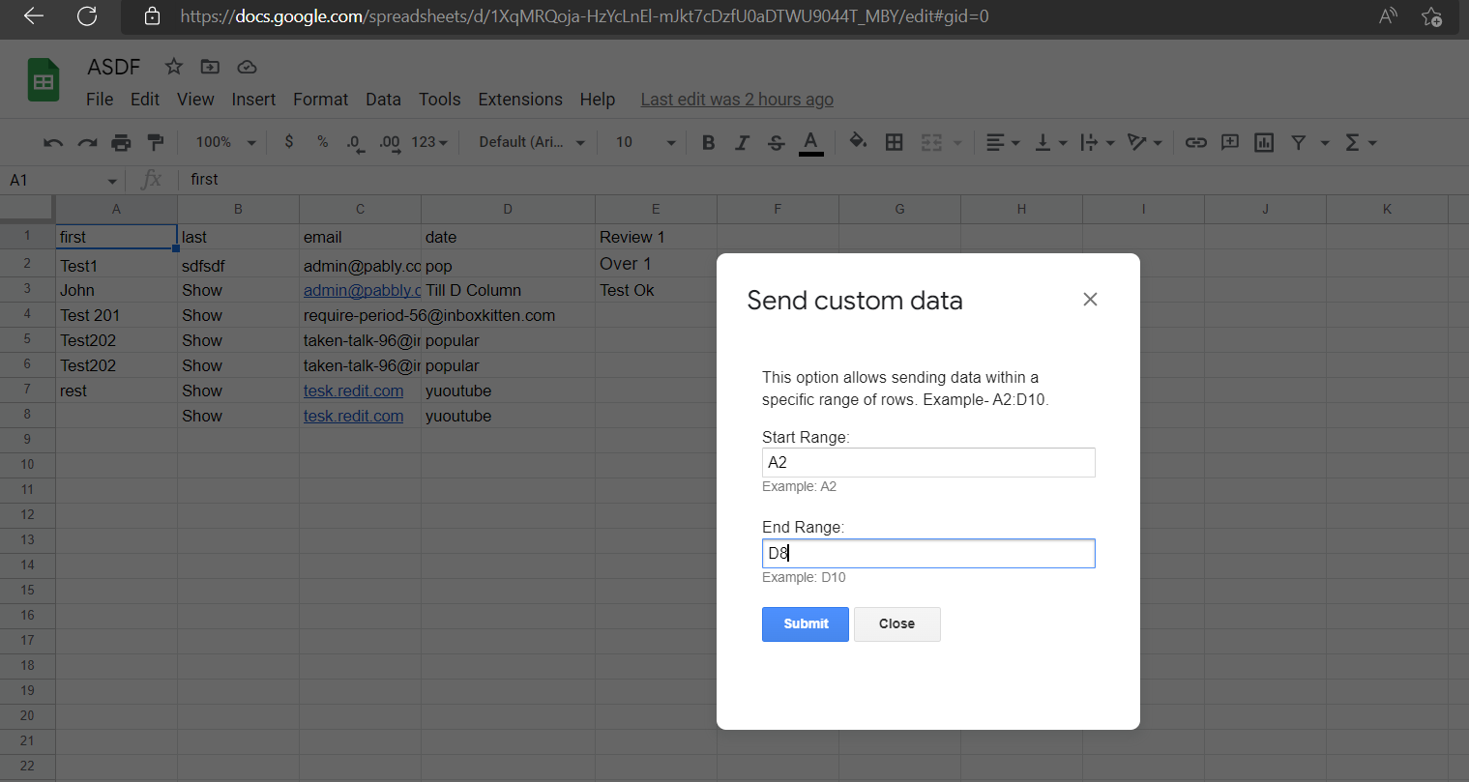The width and height of the screenshot is (1469, 782).
Task: Star the ASDF spreadsheet
Action: [x=174, y=67]
